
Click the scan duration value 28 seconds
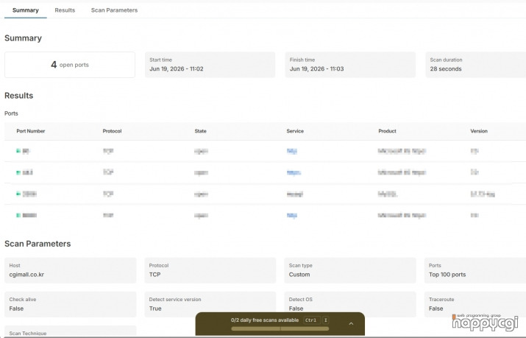coord(446,68)
